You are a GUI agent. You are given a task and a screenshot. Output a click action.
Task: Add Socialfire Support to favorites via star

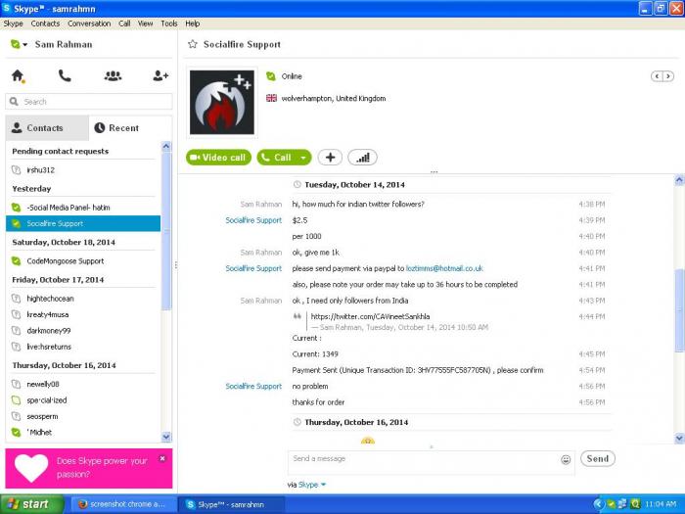[x=192, y=44]
